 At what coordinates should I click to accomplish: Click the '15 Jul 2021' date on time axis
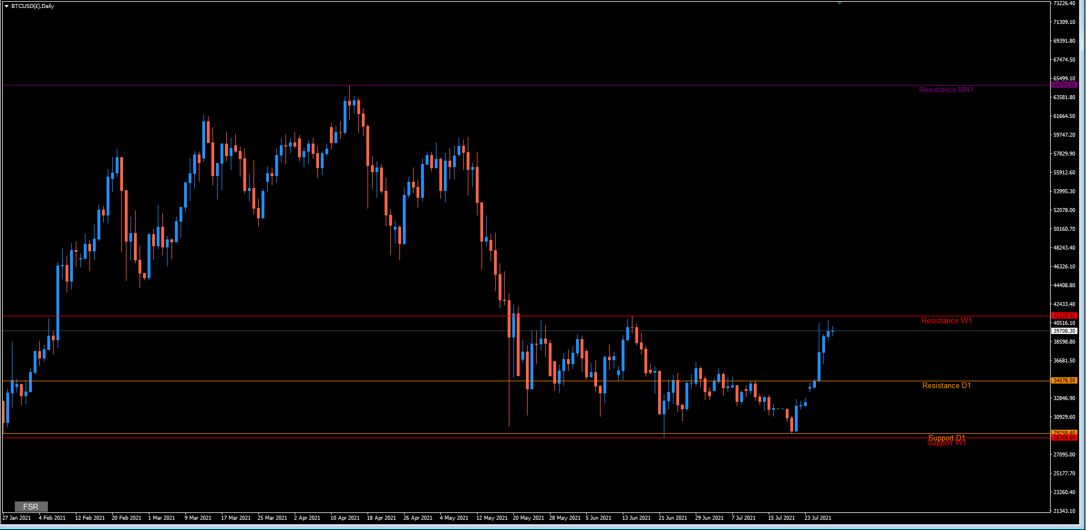(781, 518)
